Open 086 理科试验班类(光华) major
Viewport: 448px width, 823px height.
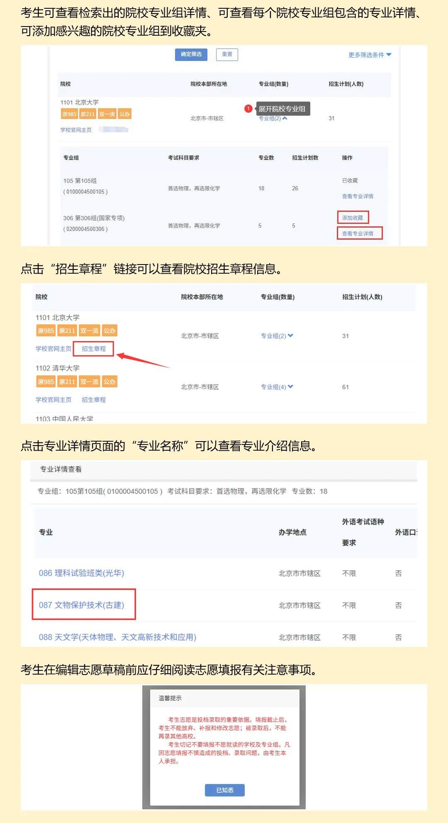pos(81,573)
